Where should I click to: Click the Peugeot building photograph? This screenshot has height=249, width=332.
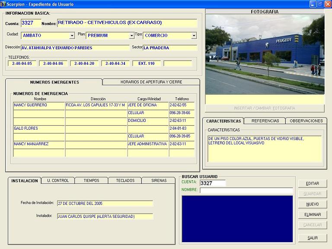(265, 54)
